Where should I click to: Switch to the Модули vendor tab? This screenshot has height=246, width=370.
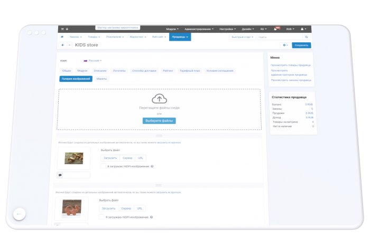82,71
